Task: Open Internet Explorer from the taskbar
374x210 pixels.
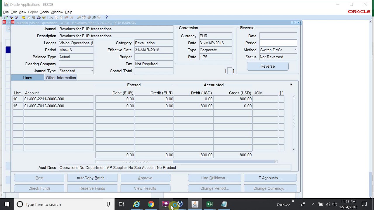Action: pyautogui.click(x=136, y=204)
